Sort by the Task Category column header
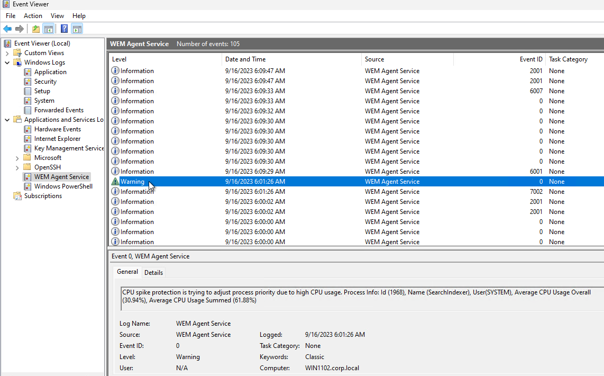This screenshot has width=604, height=376. [575, 59]
